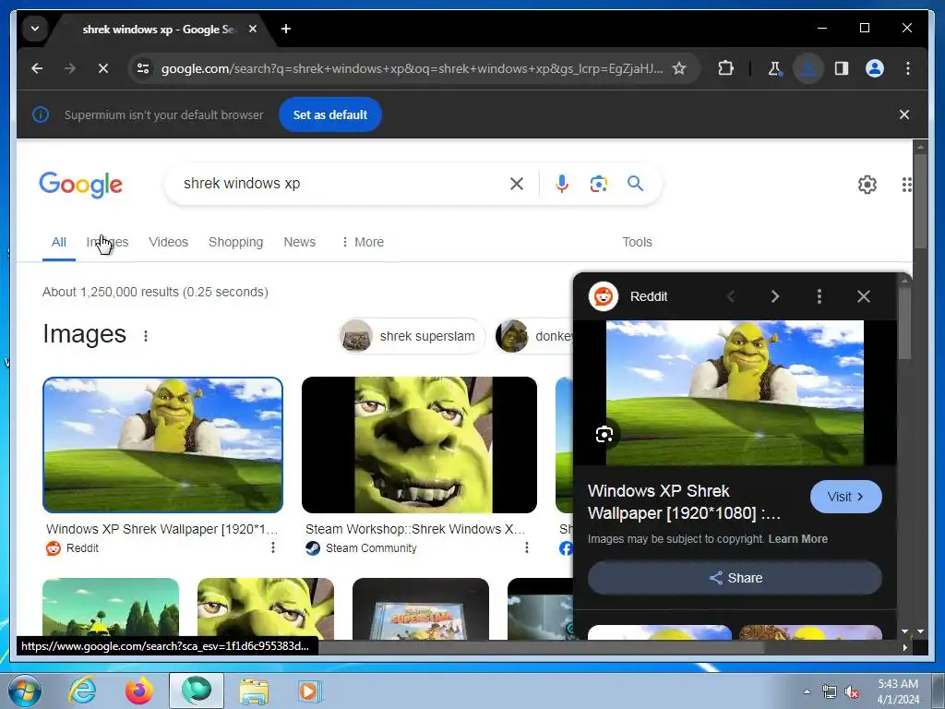Open Steam Workshop Shrek face thumbnail
Image resolution: width=945 pixels, height=709 pixels.
pyautogui.click(x=420, y=445)
